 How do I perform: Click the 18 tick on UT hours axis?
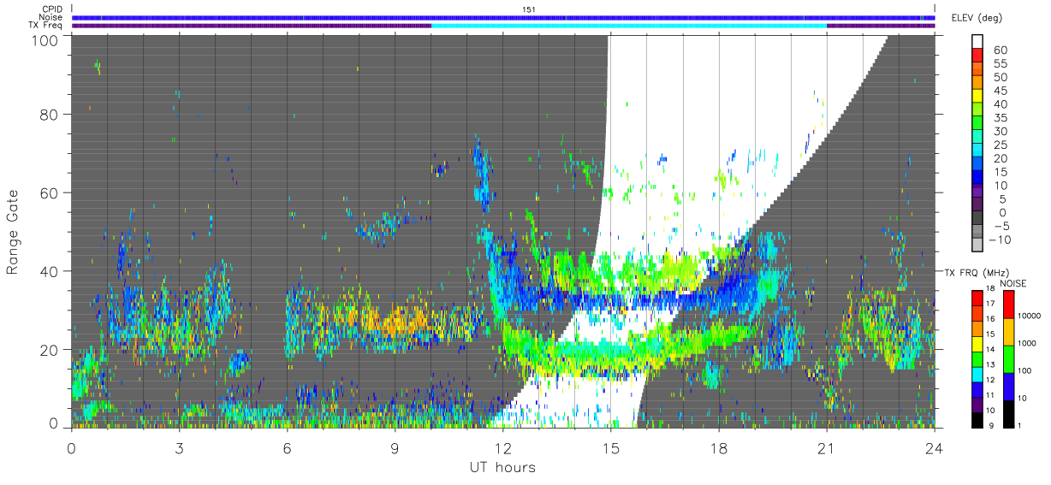(719, 447)
